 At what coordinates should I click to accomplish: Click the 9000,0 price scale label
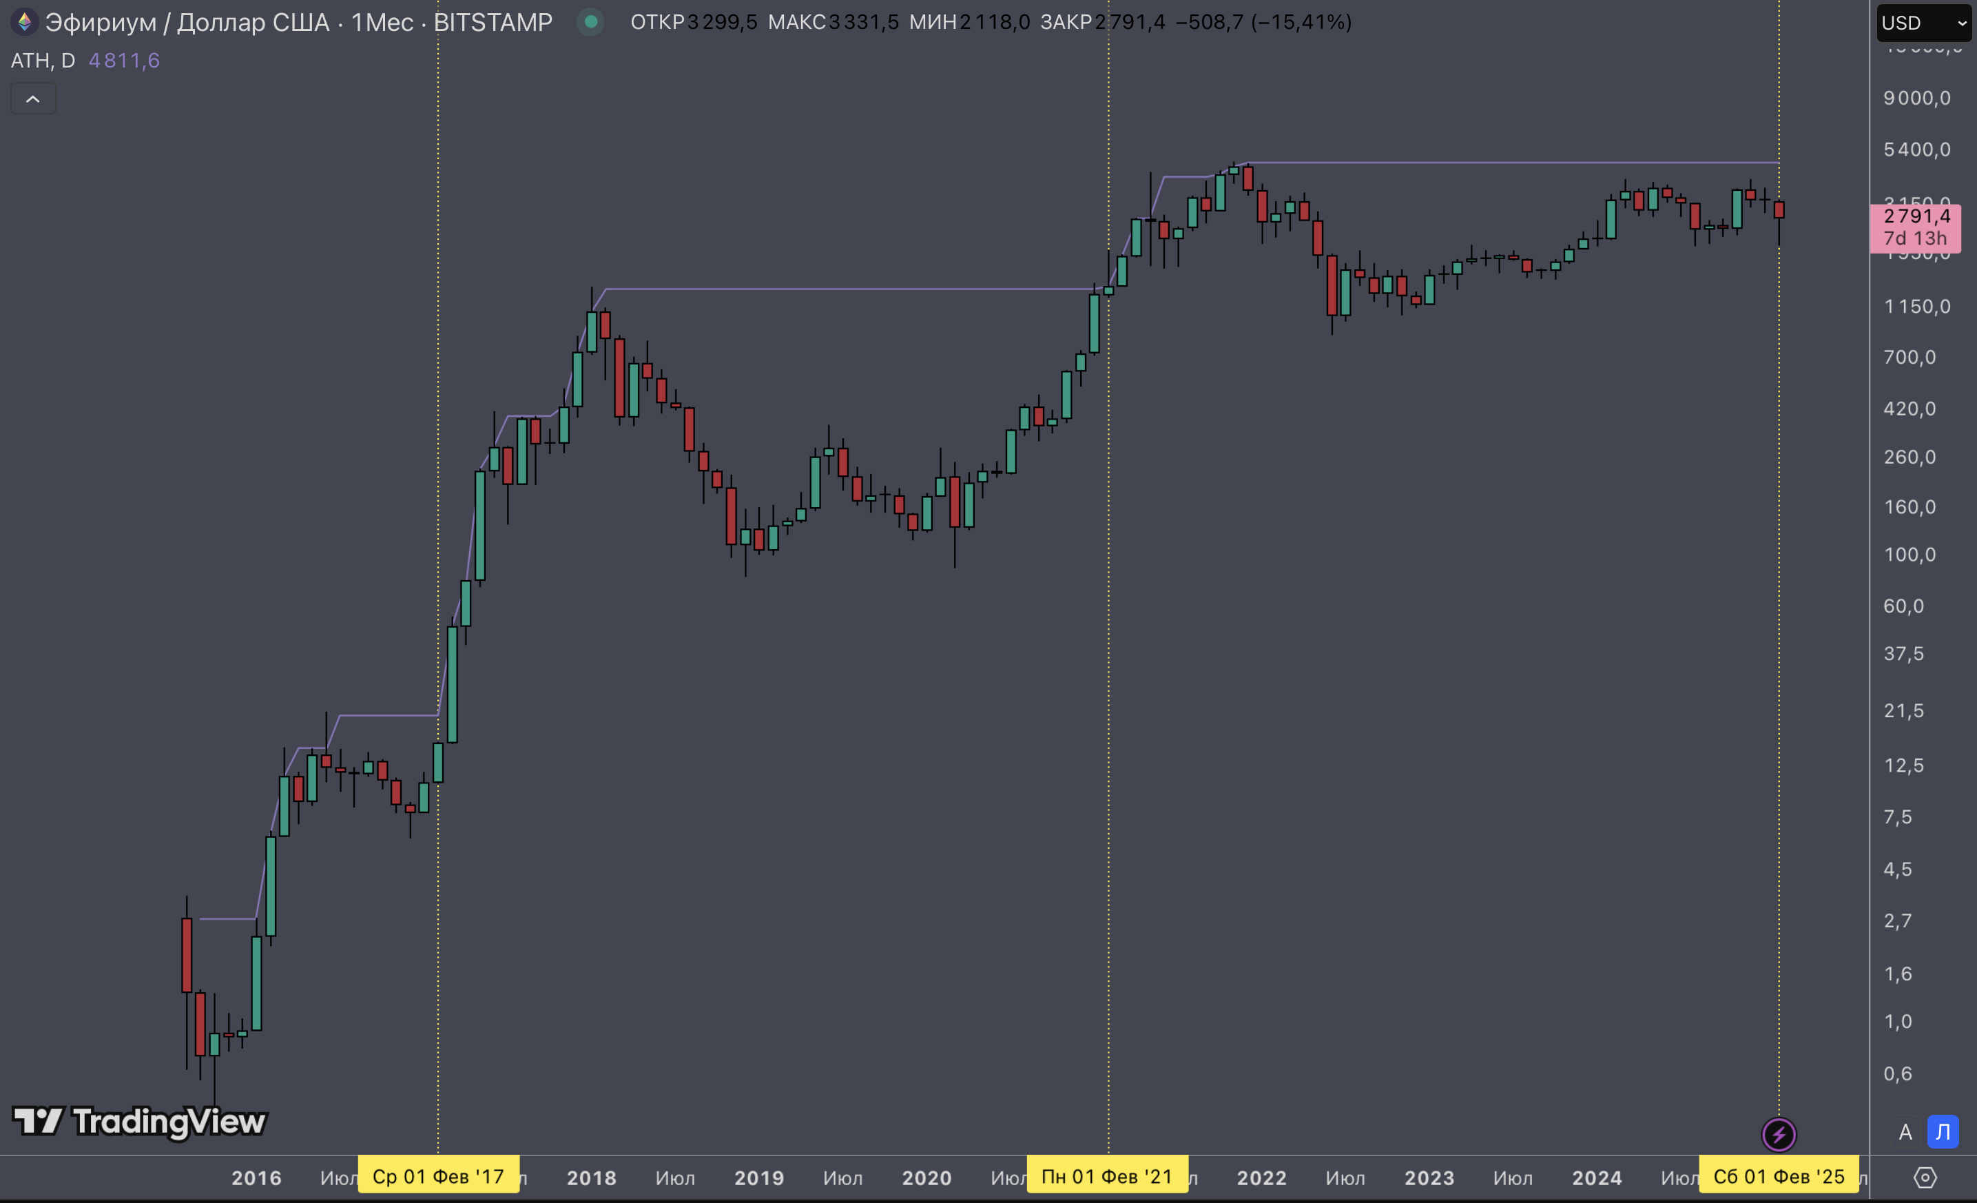pos(1916,98)
